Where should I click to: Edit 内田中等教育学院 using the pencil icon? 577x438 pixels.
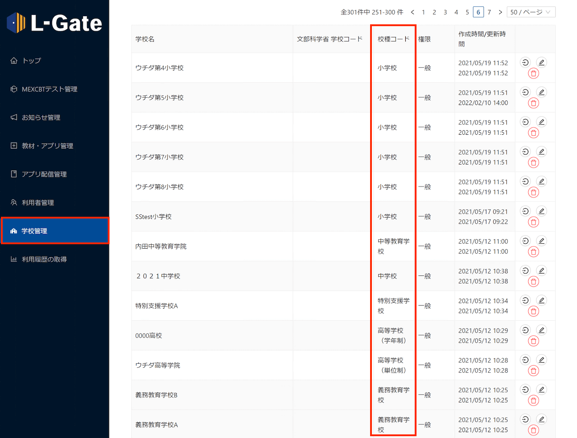(541, 241)
